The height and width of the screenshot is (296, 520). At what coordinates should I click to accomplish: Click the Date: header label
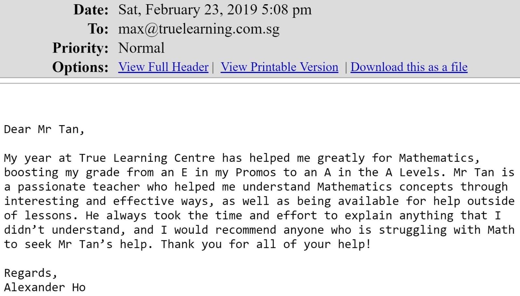click(x=91, y=10)
